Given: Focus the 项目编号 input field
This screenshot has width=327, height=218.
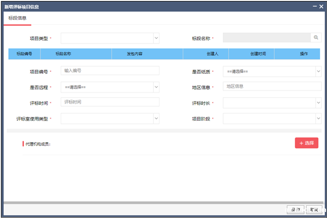Looking at the screenshot, I should point(110,71).
